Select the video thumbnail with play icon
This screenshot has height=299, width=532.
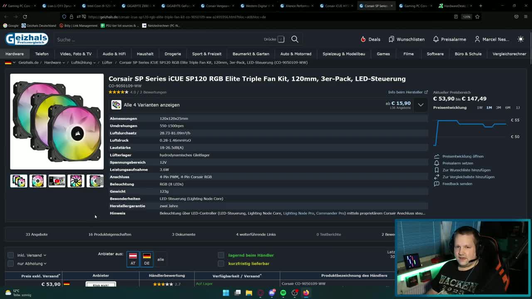[x=57, y=181]
